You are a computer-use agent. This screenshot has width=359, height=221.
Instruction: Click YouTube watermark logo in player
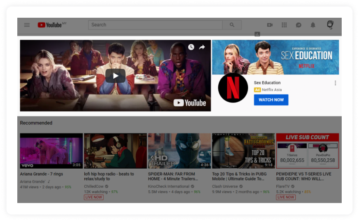[x=189, y=103]
